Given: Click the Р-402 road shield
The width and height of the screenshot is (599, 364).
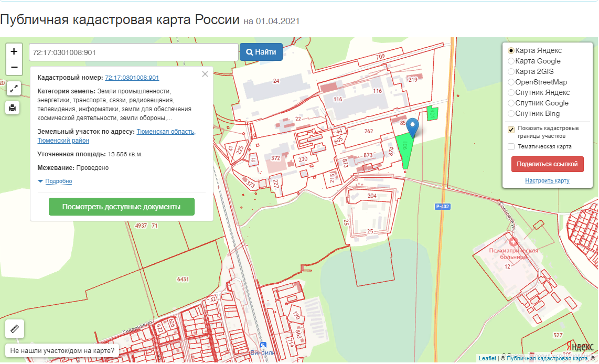Looking at the screenshot, I should tap(442, 207).
